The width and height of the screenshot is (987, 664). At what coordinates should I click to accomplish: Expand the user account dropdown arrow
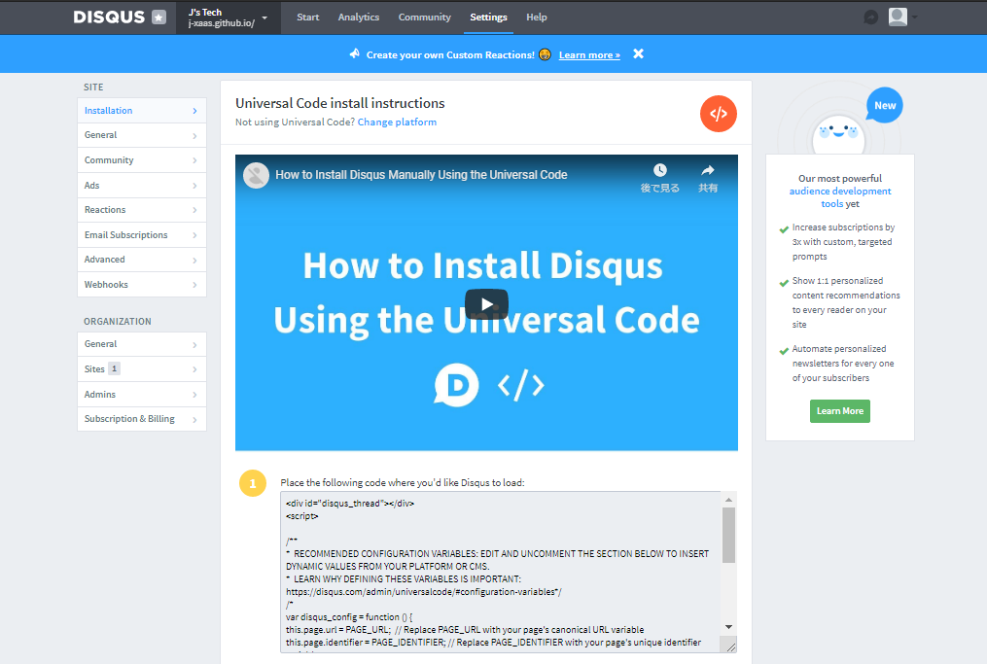(915, 17)
